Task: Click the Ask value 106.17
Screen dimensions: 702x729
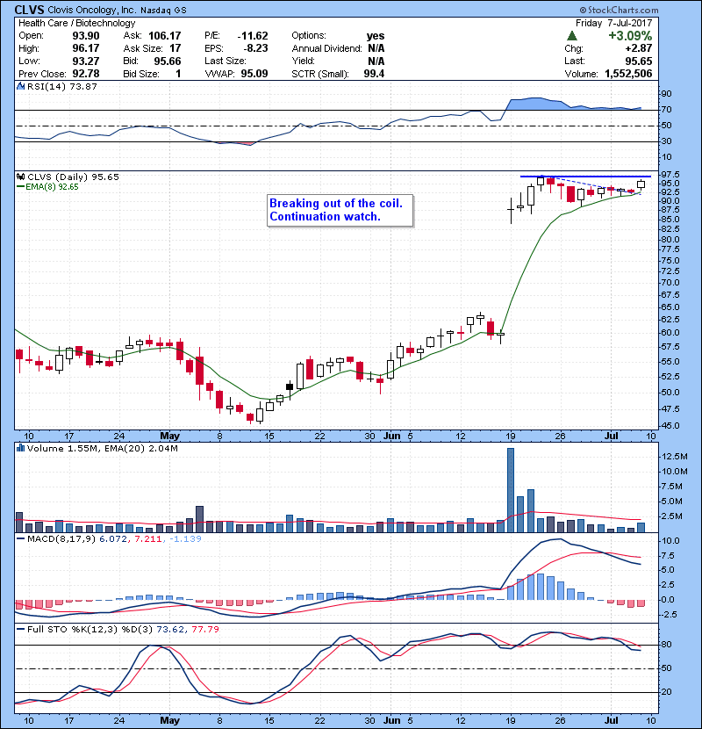Action: click(x=164, y=36)
